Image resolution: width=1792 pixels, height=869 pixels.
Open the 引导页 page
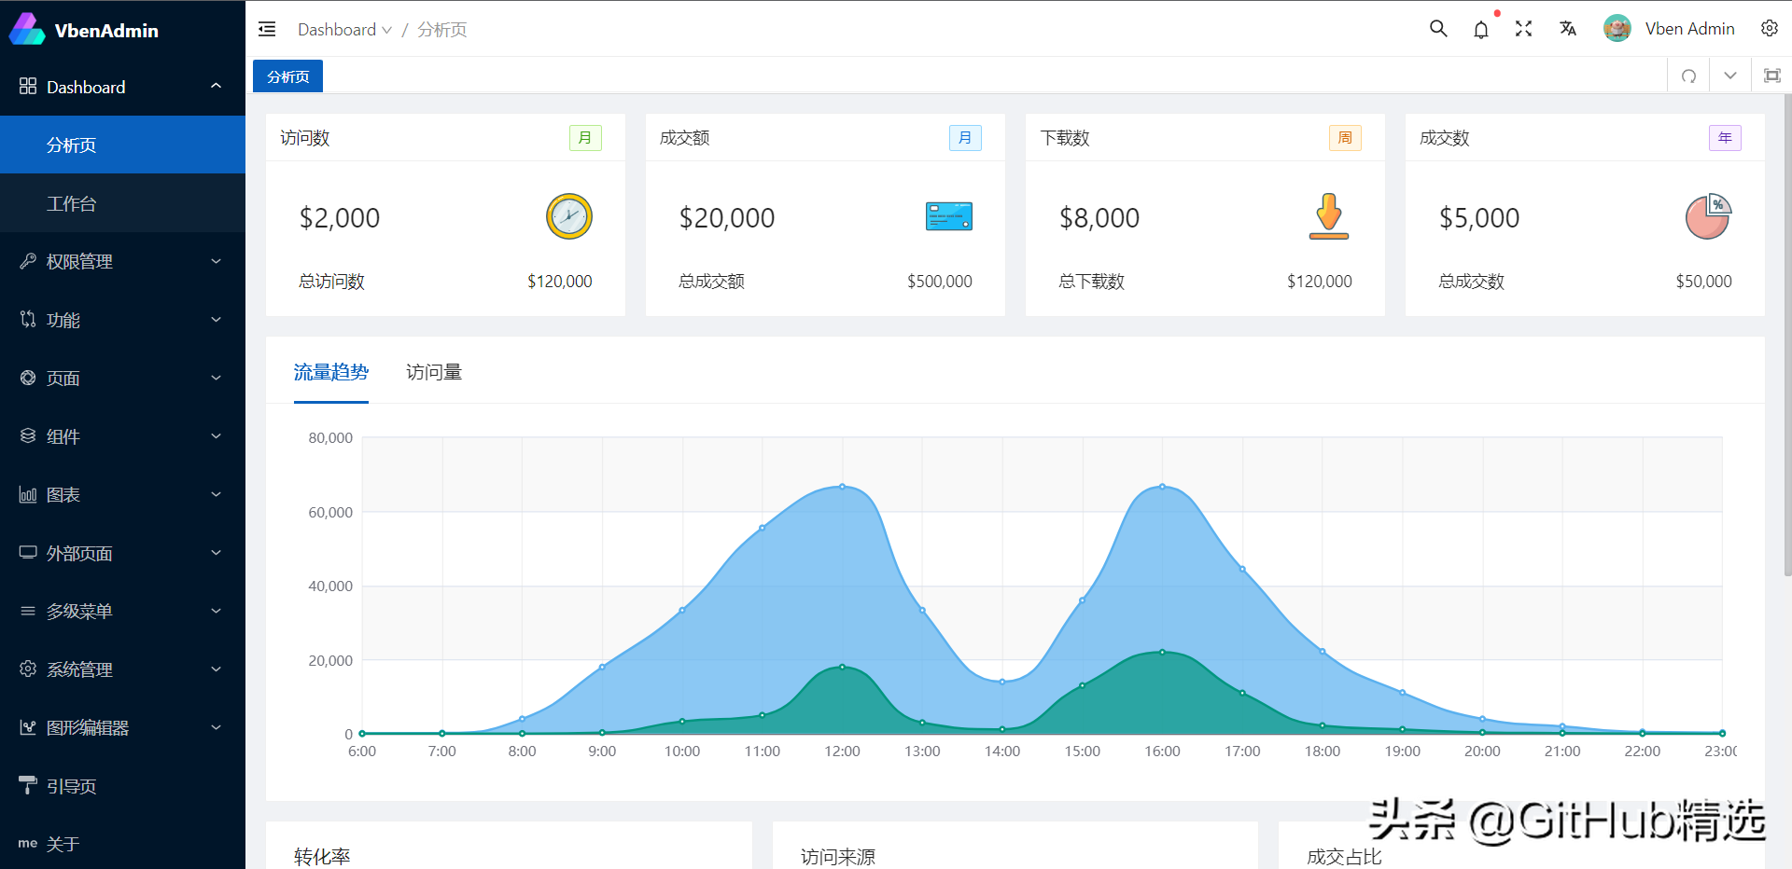tap(72, 786)
